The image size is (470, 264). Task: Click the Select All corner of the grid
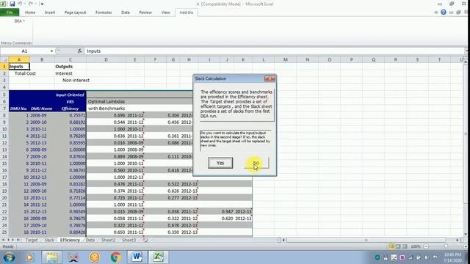[4, 59]
